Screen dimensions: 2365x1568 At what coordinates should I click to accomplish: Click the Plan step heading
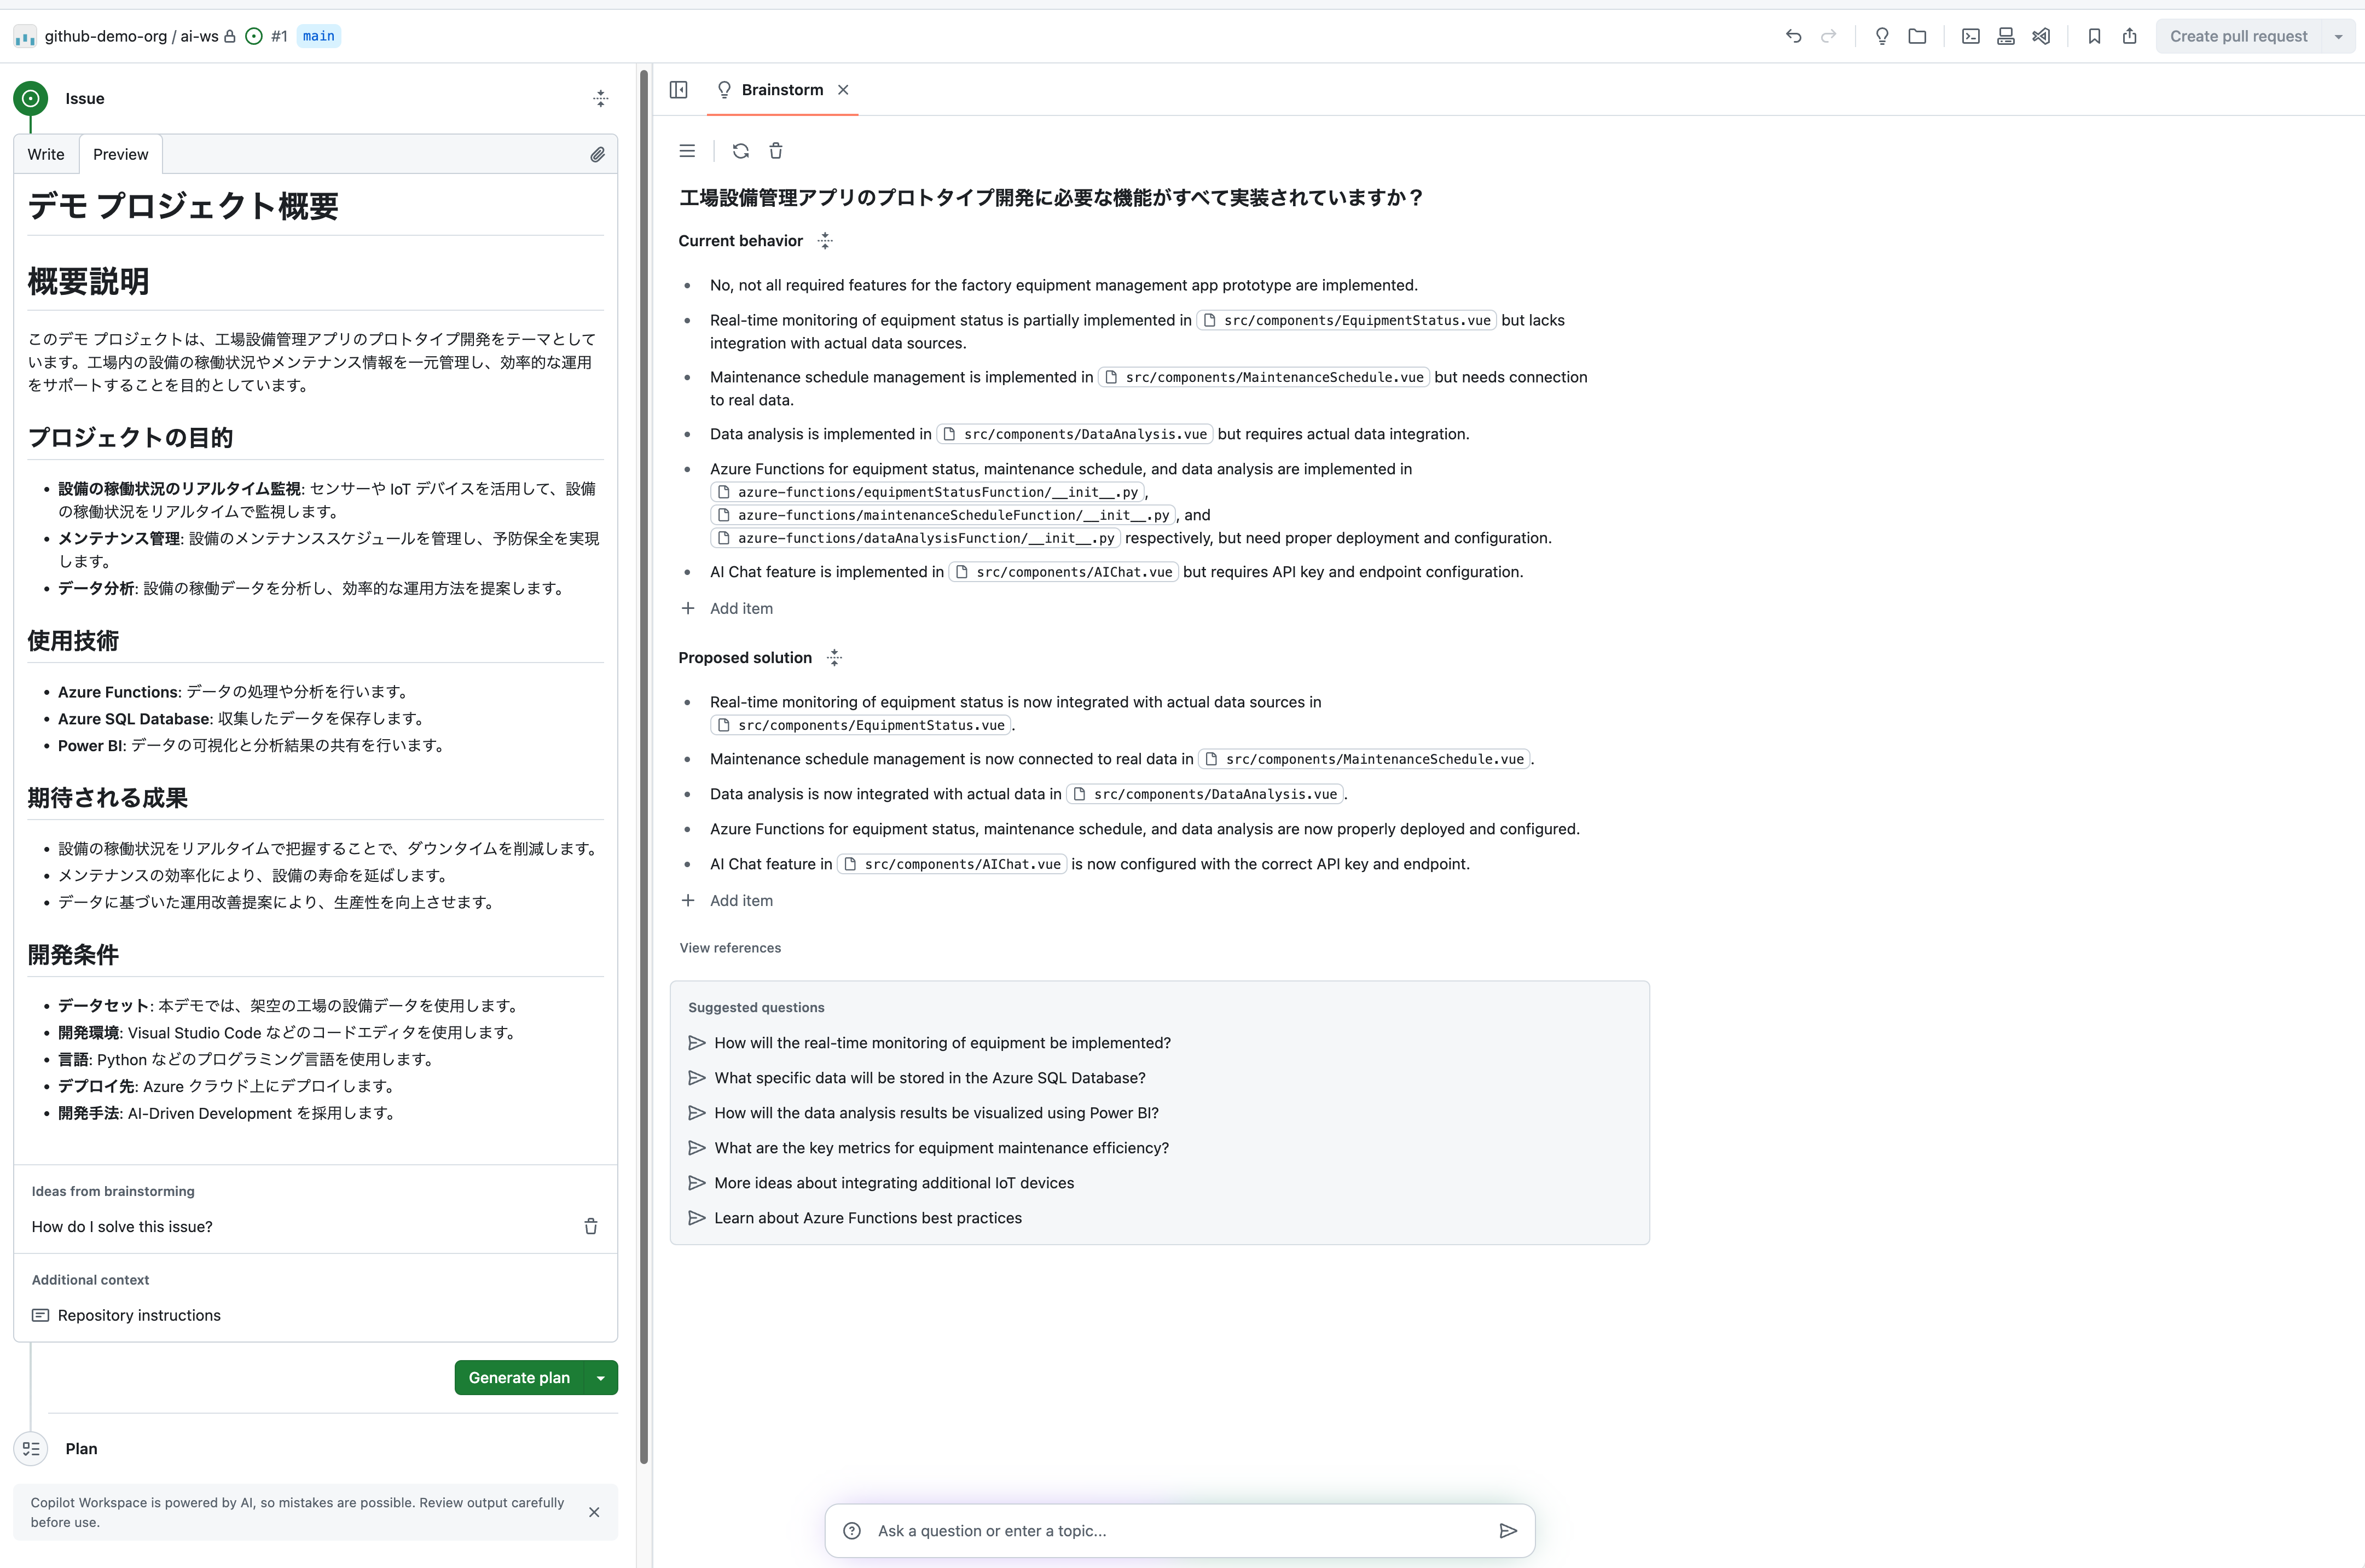point(82,1449)
